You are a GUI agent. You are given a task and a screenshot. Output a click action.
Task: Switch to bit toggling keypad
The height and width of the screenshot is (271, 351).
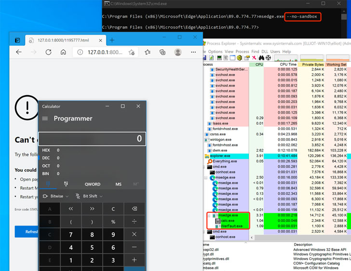[66, 184]
